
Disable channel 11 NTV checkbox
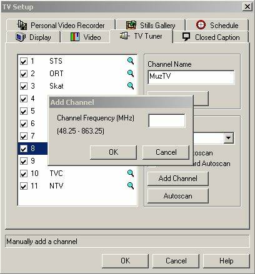[24, 186]
